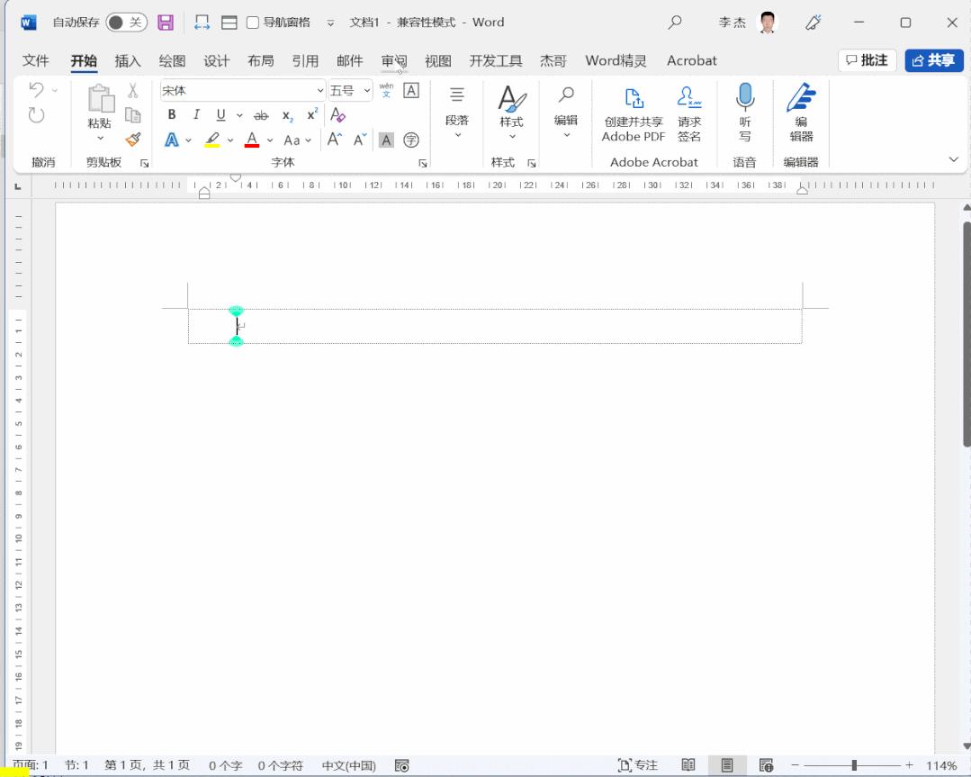Open the Clear All Formatting icon
Image resolution: width=971 pixels, height=777 pixels.
pos(337,114)
